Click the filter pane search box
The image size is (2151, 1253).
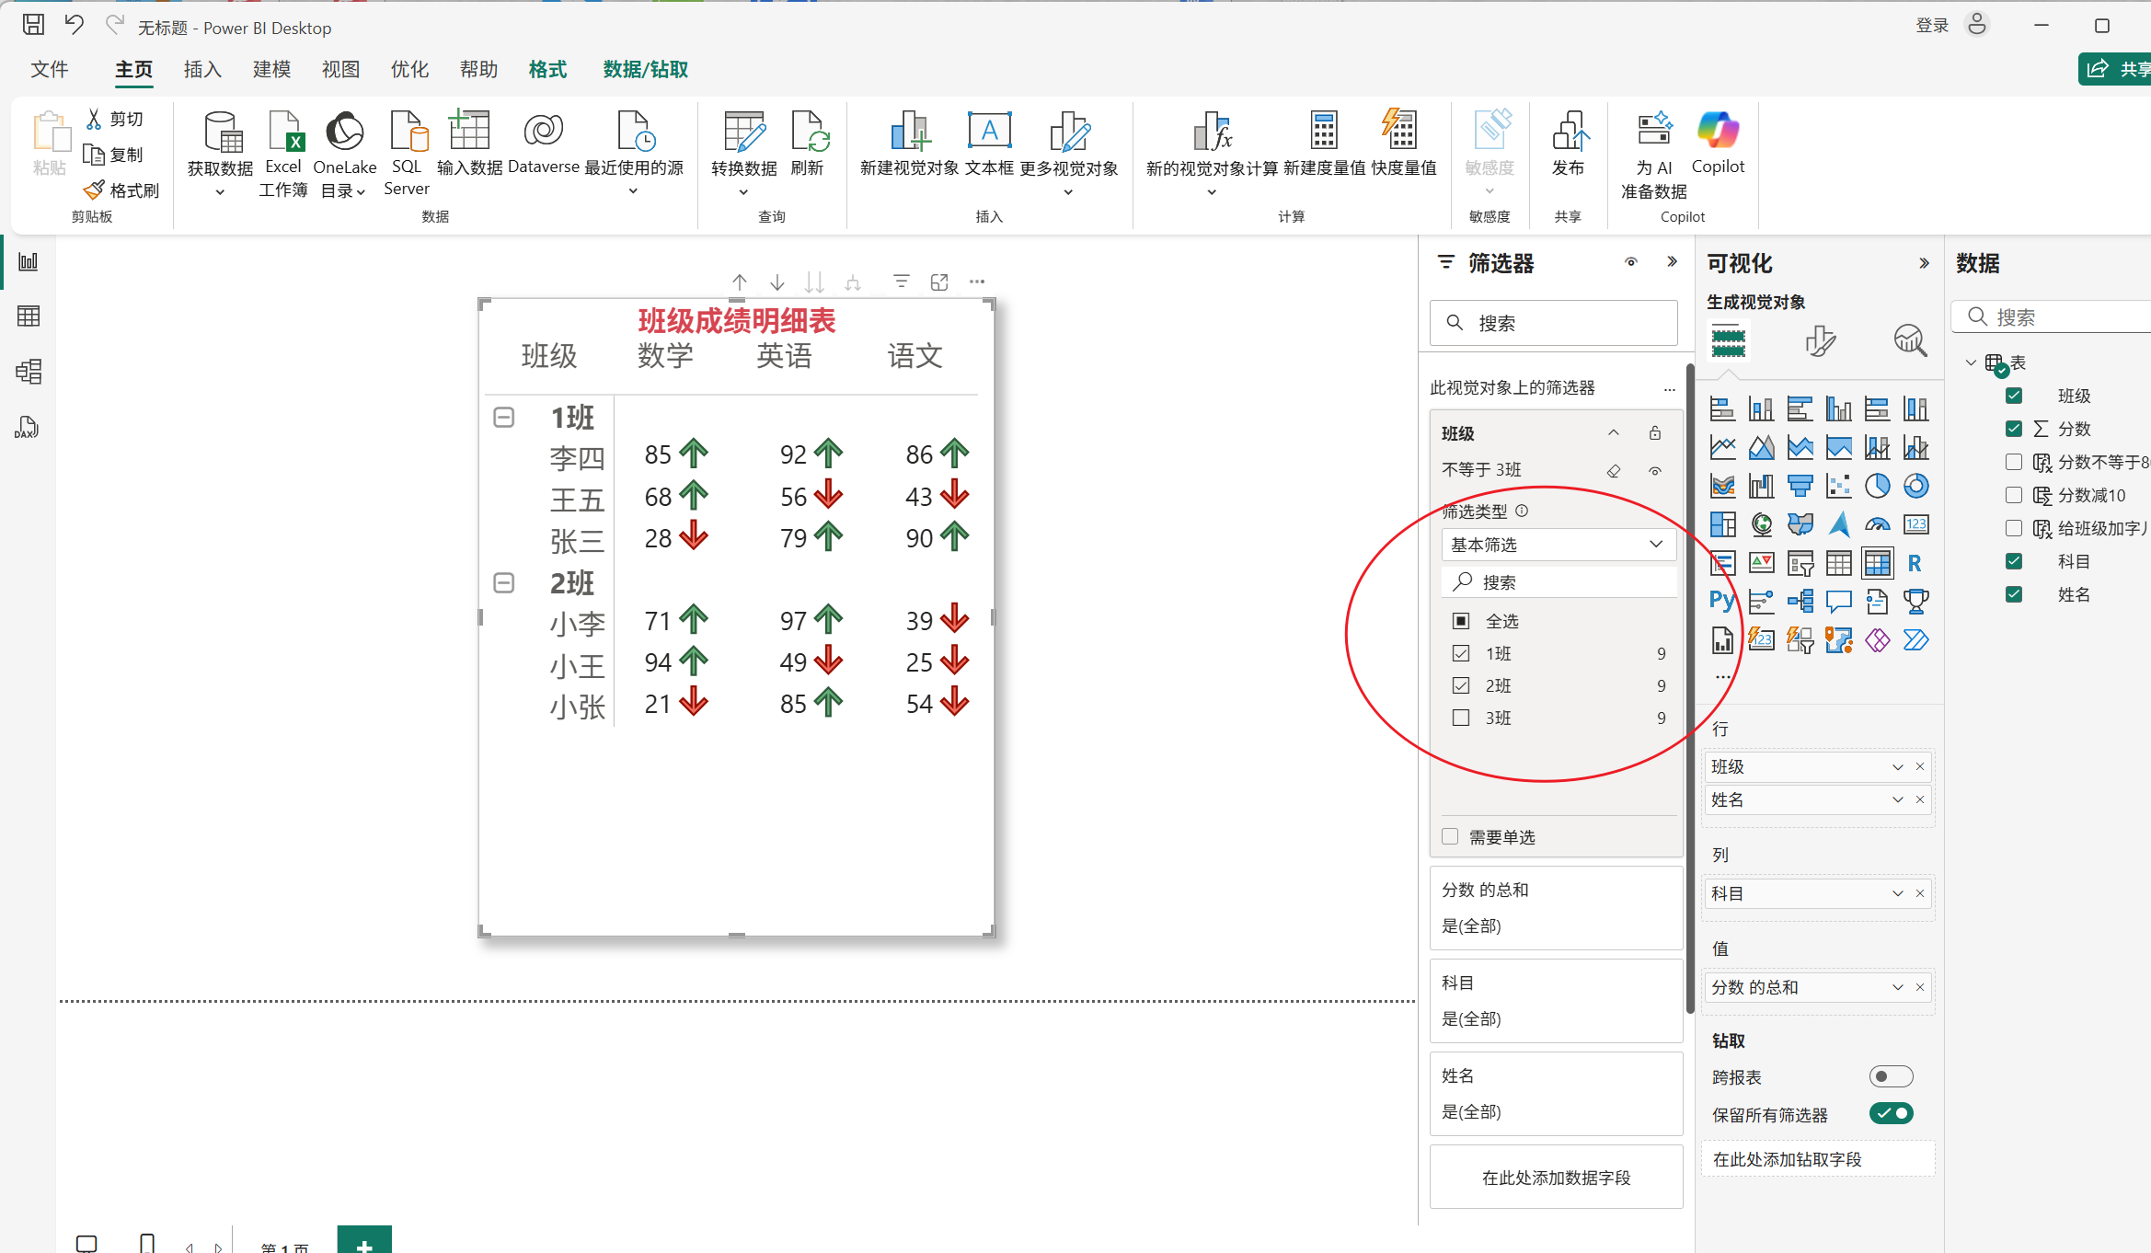point(1555,323)
